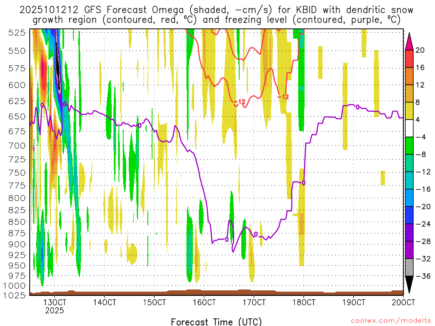This screenshot has height=326, width=435.
Task: Click the 2025 year label under 130CT
Action: [54, 310]
